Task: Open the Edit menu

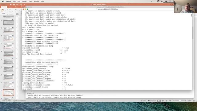Action: point(19,1)
